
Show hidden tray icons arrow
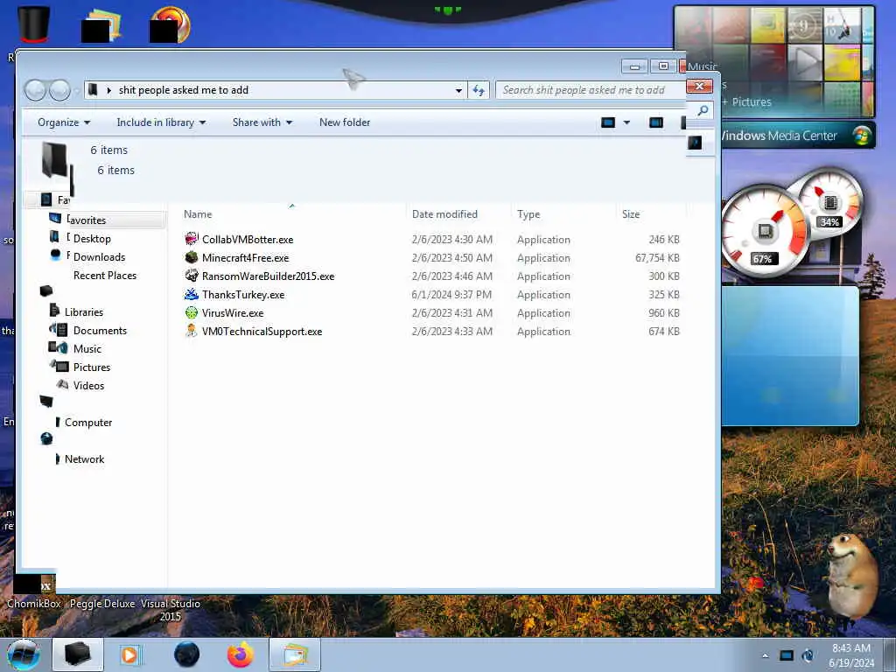pyautogui.click(x=765, y=655)
